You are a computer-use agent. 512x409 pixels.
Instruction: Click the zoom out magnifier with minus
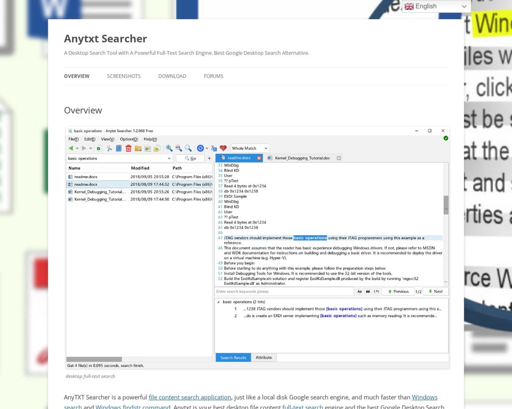[x=179, y=148]
